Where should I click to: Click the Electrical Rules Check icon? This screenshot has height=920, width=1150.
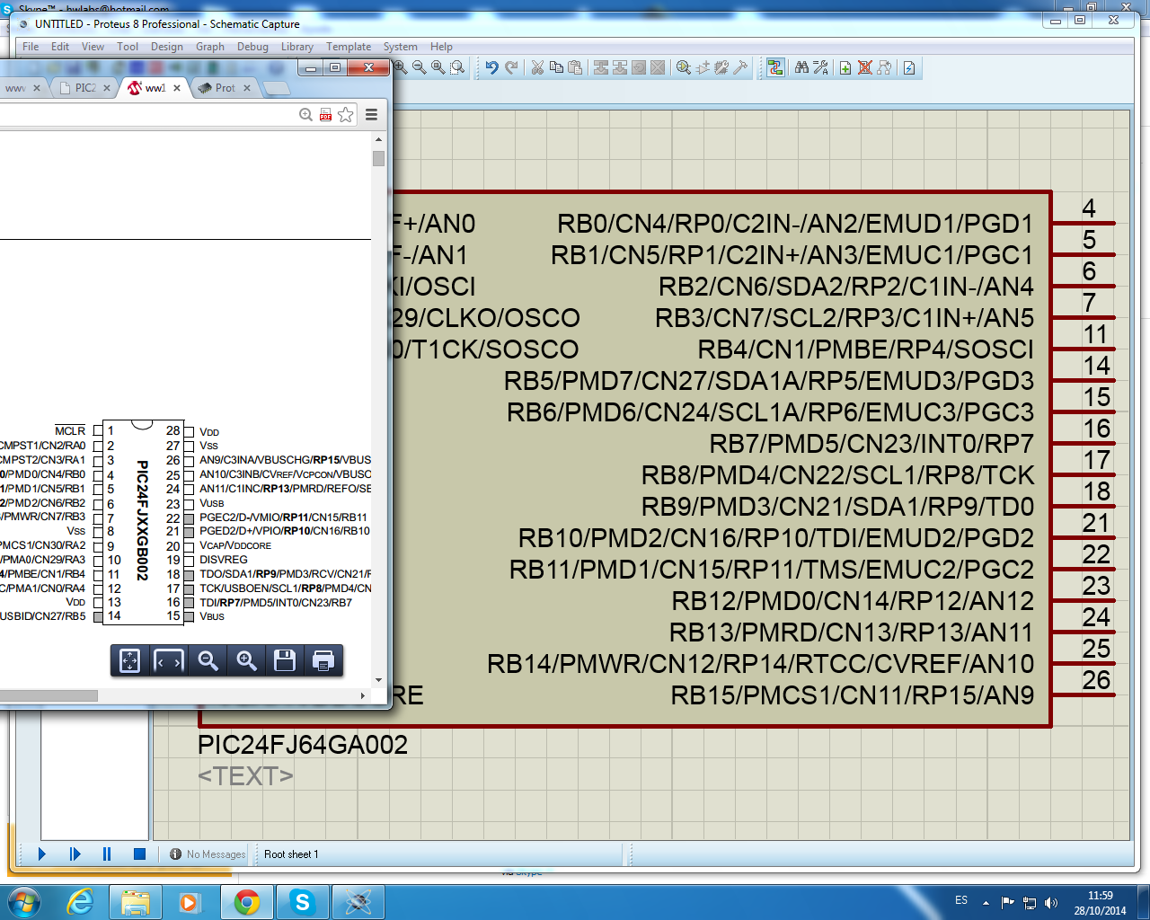(x=909, y=67)
